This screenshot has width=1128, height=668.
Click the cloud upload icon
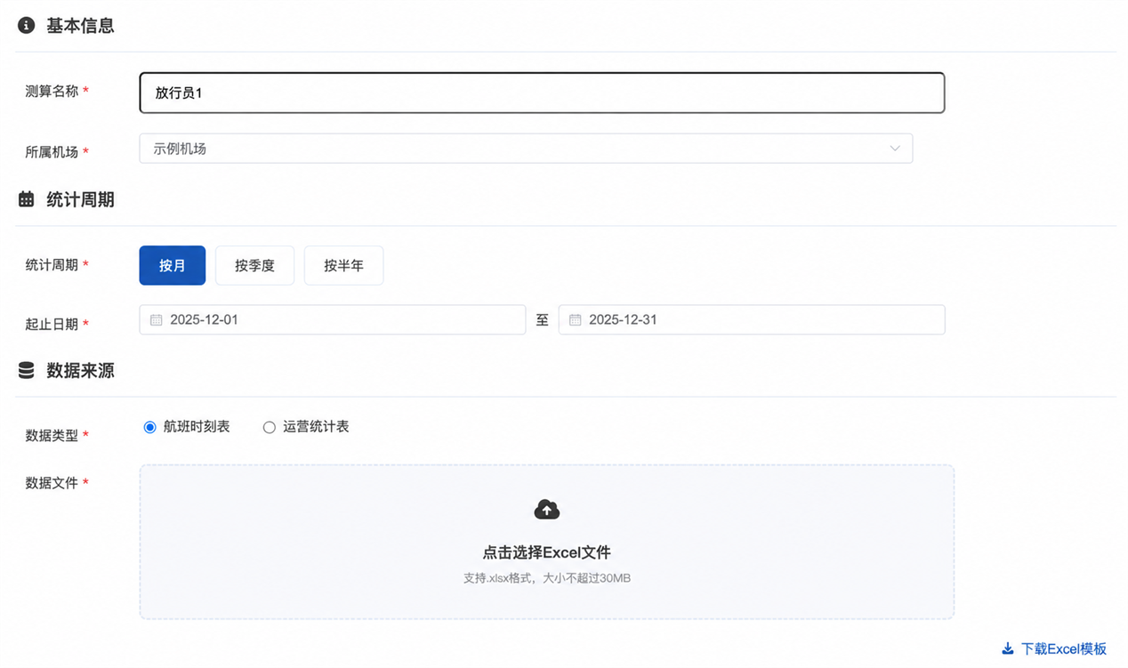[x=546, y=510]
